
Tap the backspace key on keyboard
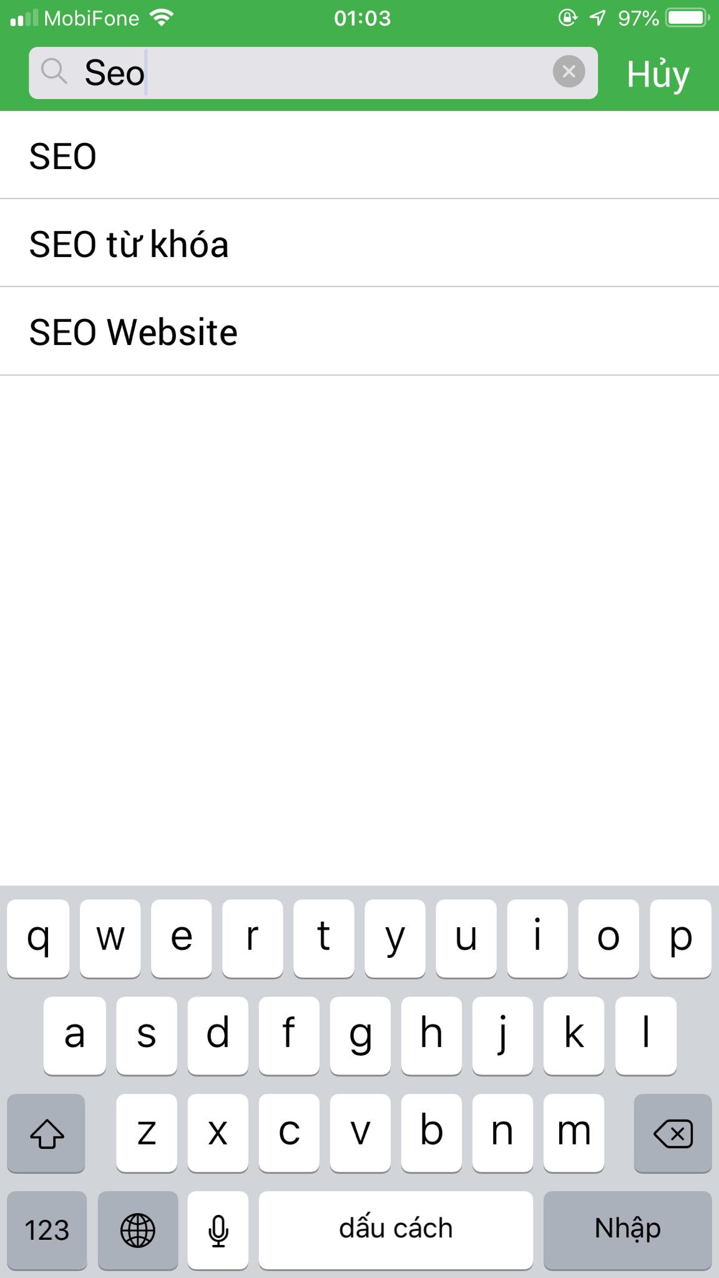click(x=673, y=1134)
